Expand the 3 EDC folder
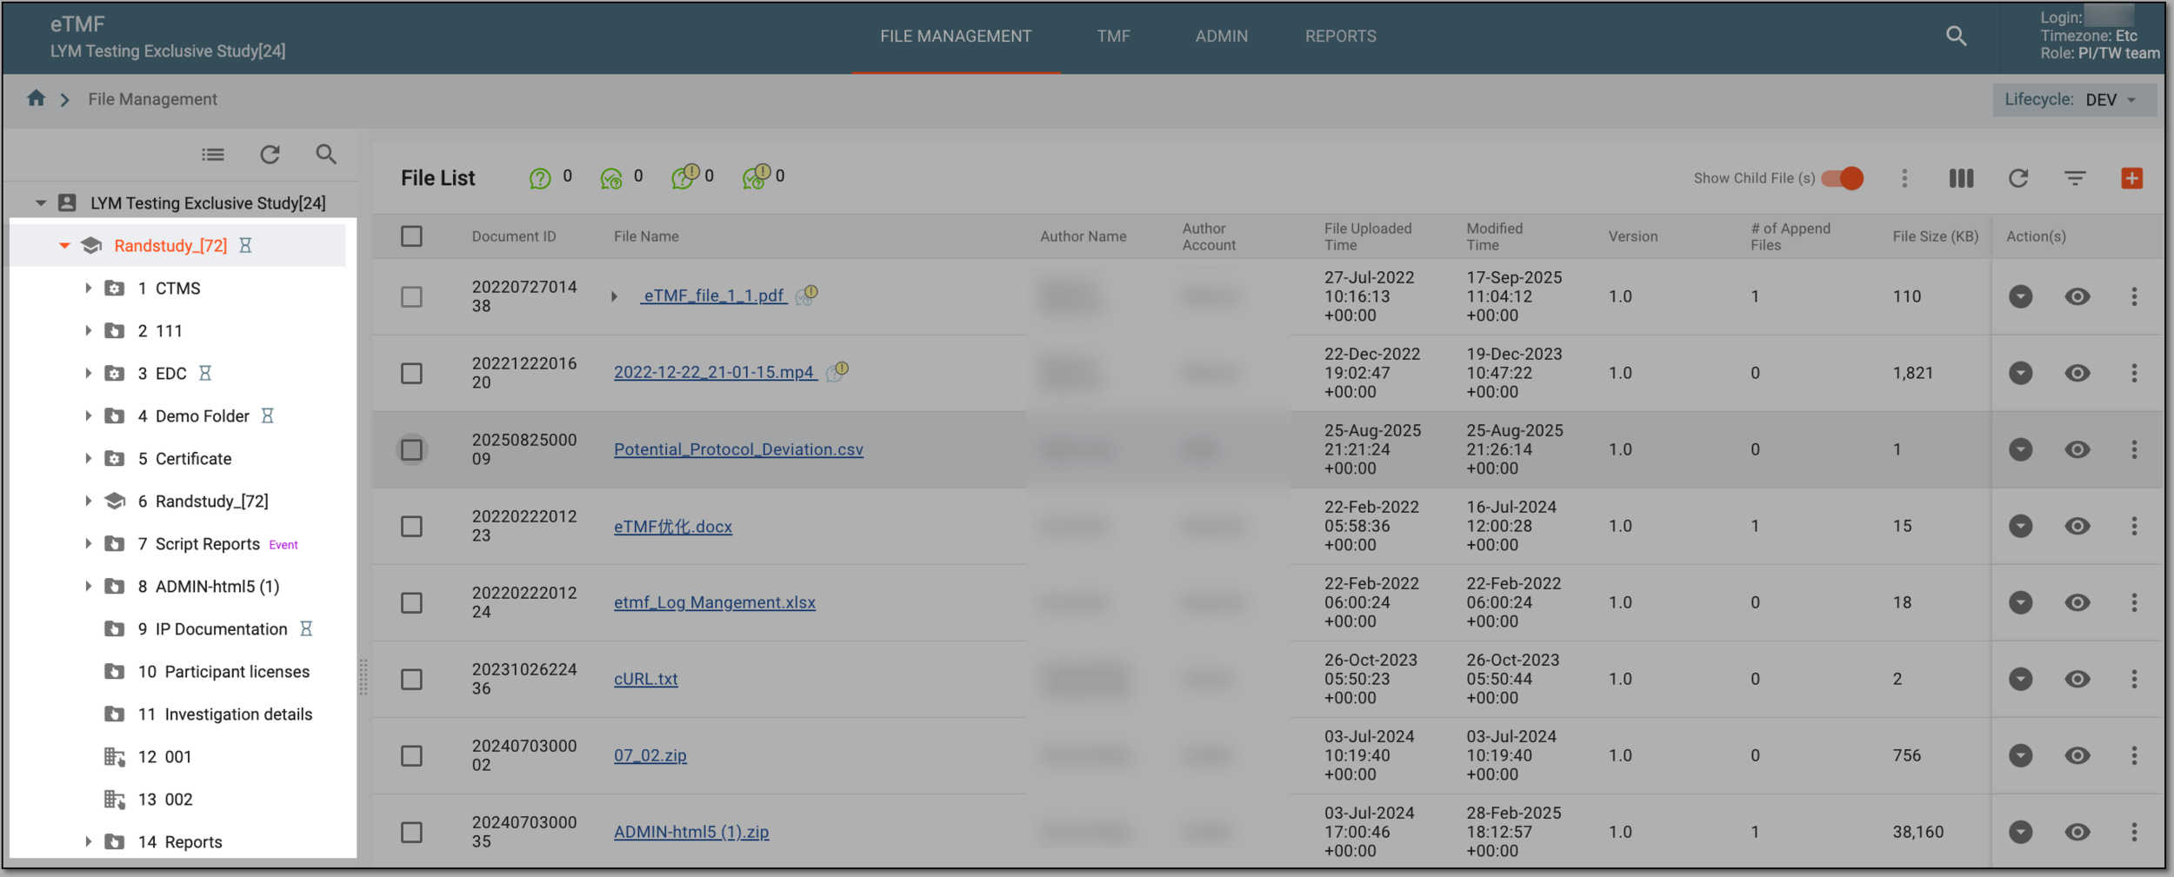Screen dimensions: 2174x877 click(88, 373)
